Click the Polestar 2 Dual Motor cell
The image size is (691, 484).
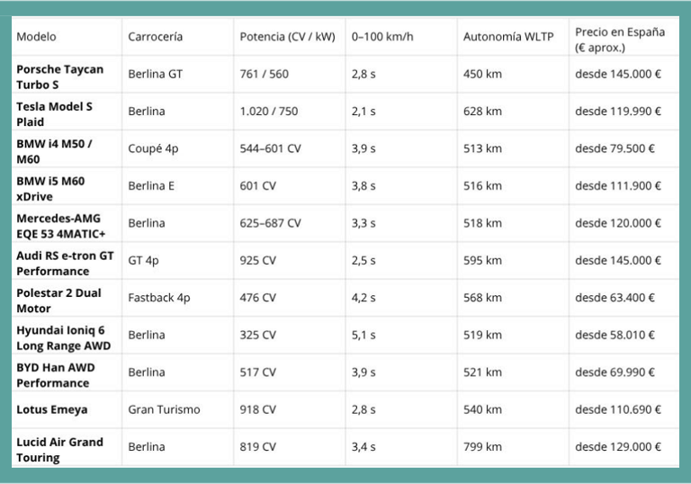(x=58, y=300)
